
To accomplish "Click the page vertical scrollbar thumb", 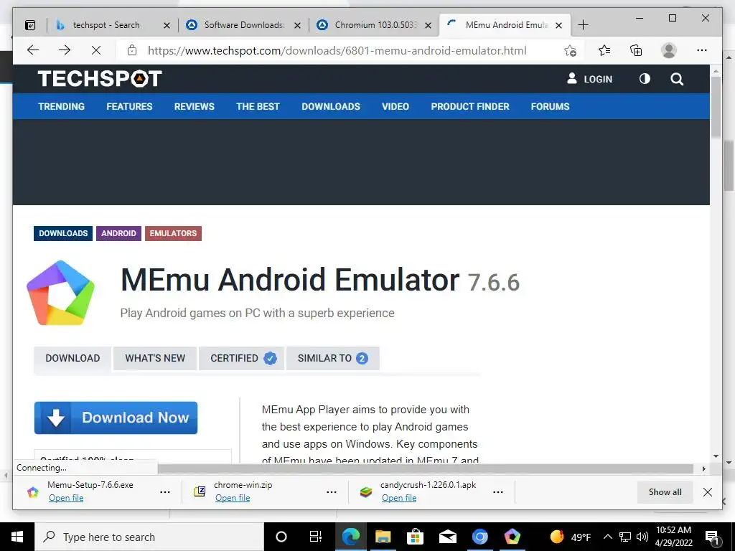I will click(x=716, y=107).
